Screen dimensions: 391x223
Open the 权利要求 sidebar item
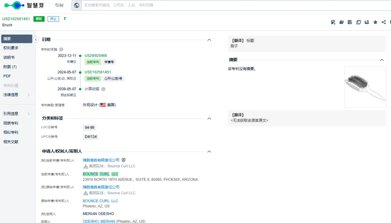pyautogui.click(x=11, y=48)
